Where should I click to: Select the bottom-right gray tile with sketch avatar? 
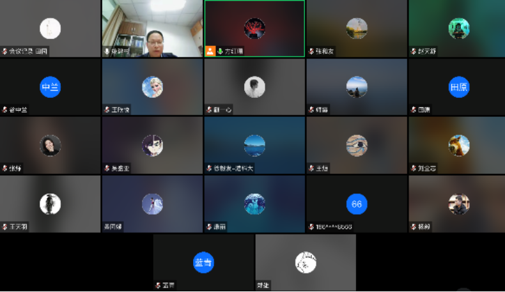(306, 262)
